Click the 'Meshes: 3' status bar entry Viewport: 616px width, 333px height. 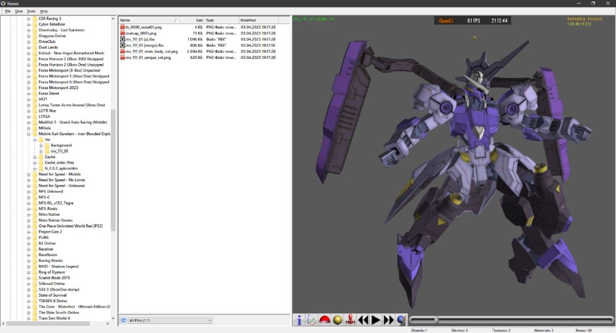click(x=460, y=331)
